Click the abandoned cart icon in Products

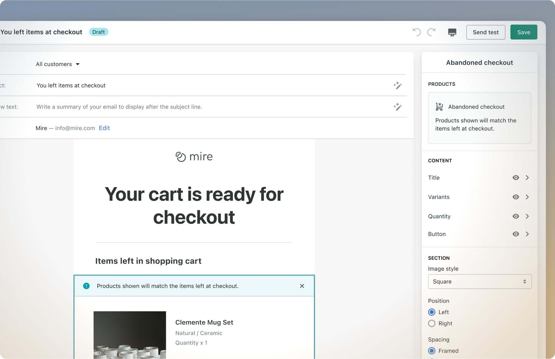pyautogui.click(x=439, y=107)
